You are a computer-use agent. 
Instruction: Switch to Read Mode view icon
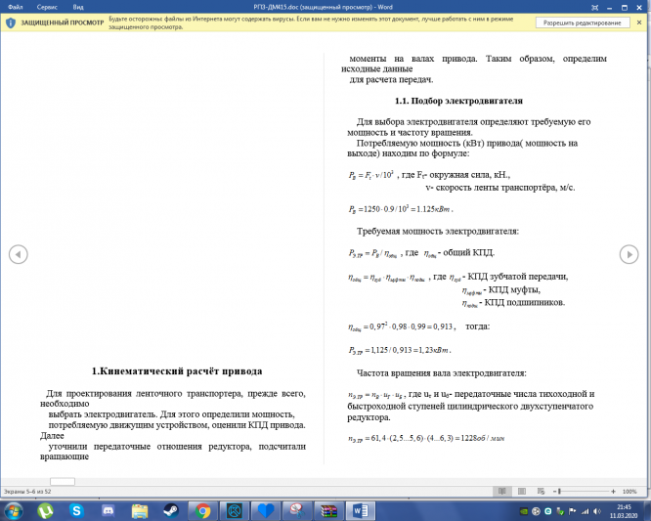click(502, 491)
